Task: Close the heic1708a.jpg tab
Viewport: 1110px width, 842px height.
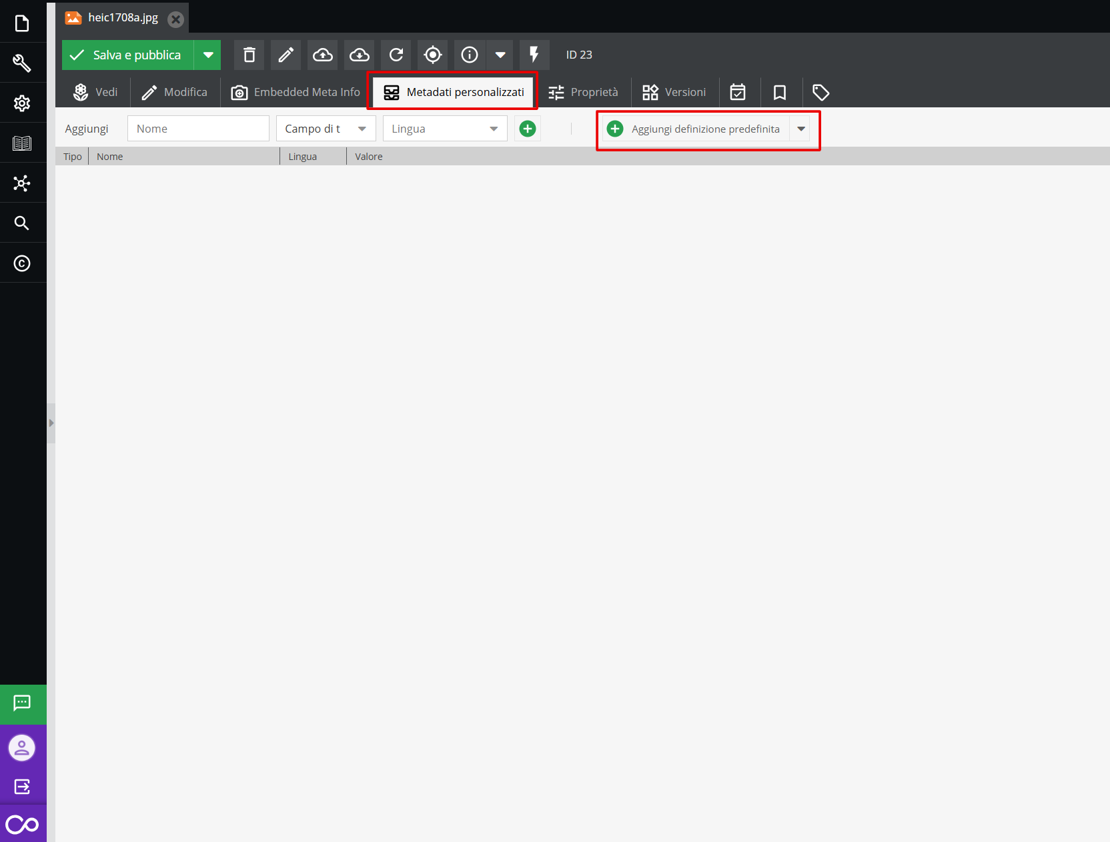Action: (175, 19)
